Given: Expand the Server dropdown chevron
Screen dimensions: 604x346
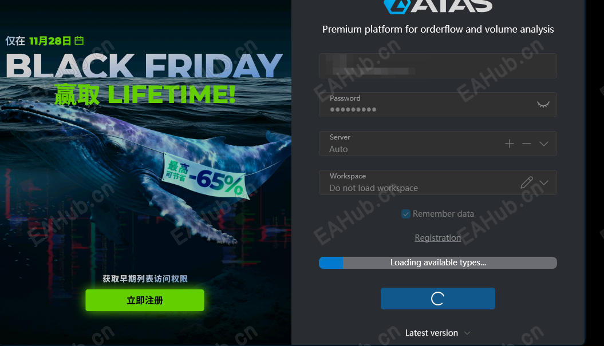Looking at the screenshot, I should click(543, 144).
